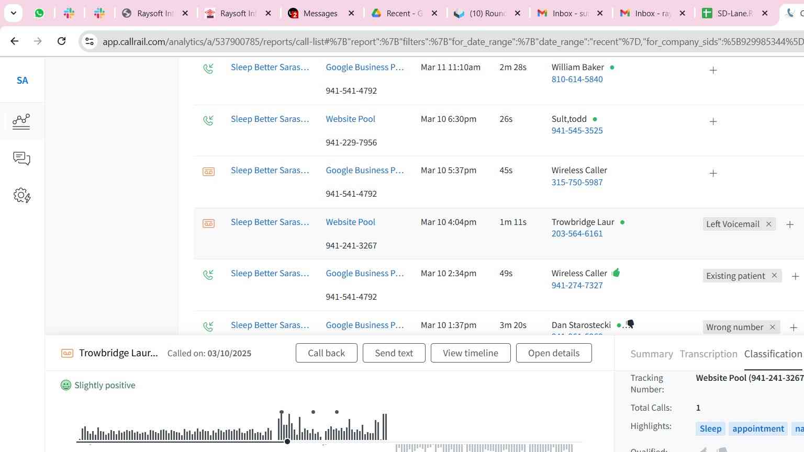Add another tag next to Wrong number
This screenshot has height=452, width=804.
[794, 327]
